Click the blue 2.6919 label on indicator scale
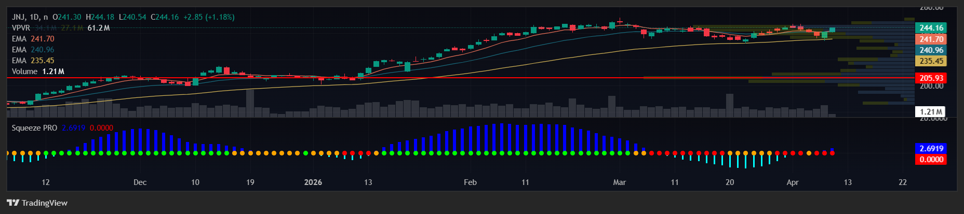Screen dimensions: 964x214 coord(931,148)
